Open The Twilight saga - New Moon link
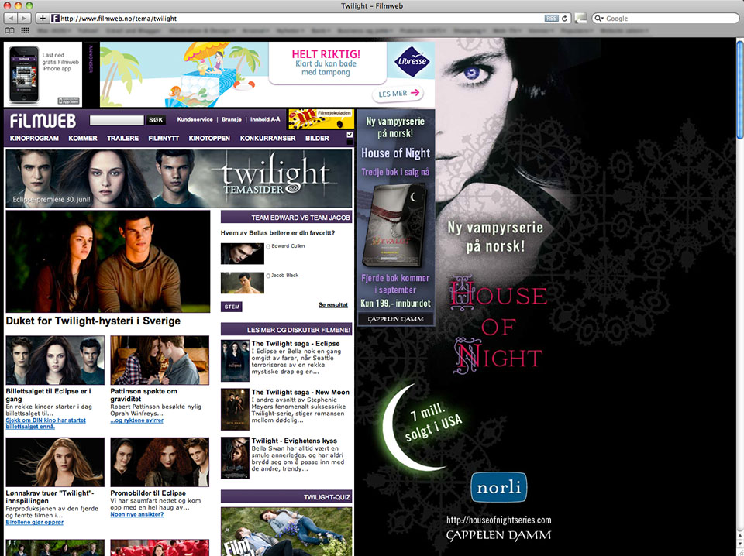Screen dimensions: 744x556 click(x=301, y=392)
